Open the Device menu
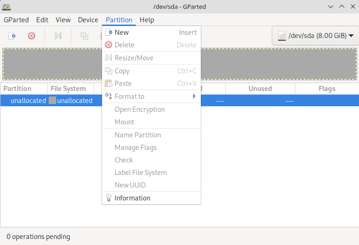359x245 pixels. 88,20
